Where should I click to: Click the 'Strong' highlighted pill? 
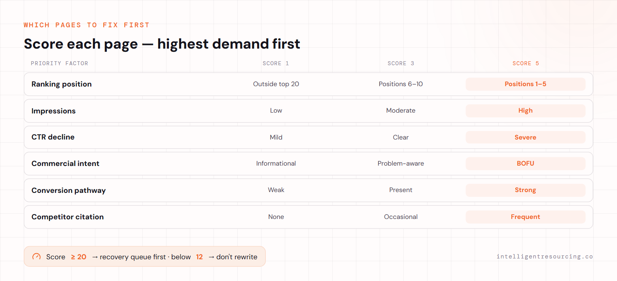pos(526,190)
